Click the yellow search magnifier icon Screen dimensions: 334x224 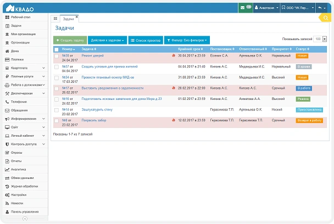point(327,18)
